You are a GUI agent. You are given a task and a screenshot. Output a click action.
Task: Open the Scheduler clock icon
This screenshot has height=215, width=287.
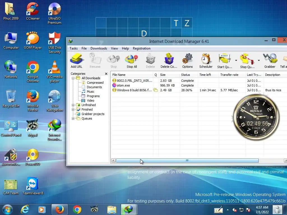point(206,61)
